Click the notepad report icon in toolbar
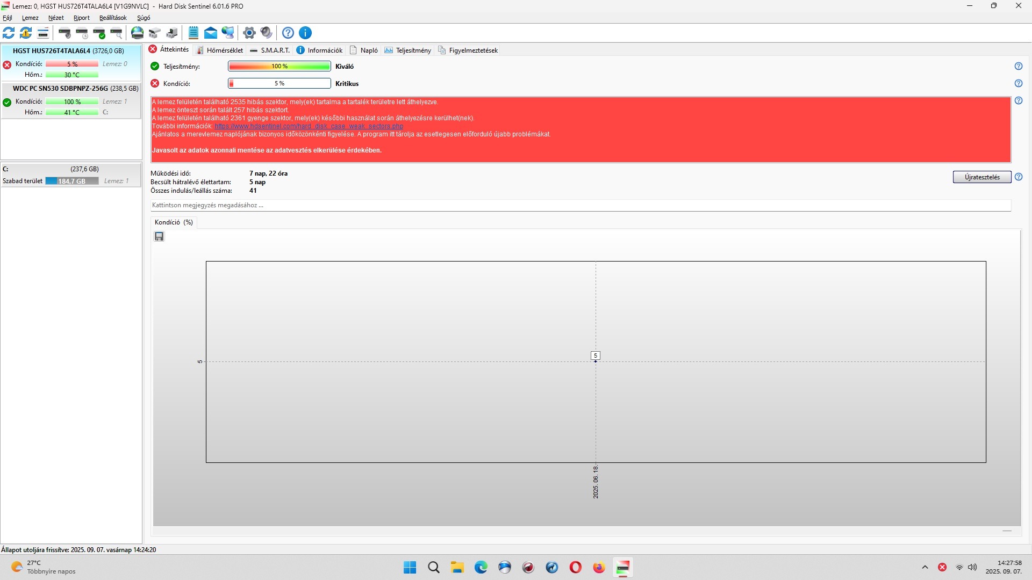The width and height of the screenshot is (1032, 580). tap(193, 33)
